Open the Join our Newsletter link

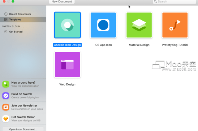pos(23,107)
